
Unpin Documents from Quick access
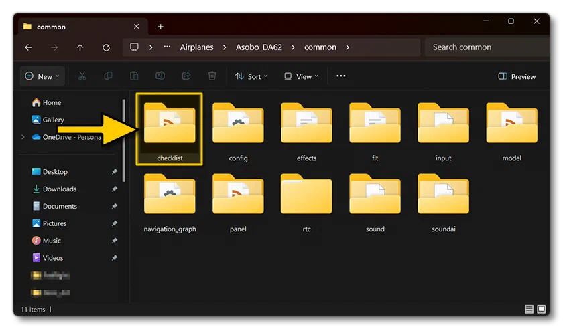tap(115, 206)
